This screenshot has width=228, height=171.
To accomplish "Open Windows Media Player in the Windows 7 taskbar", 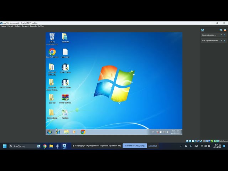I will point(74,132).
